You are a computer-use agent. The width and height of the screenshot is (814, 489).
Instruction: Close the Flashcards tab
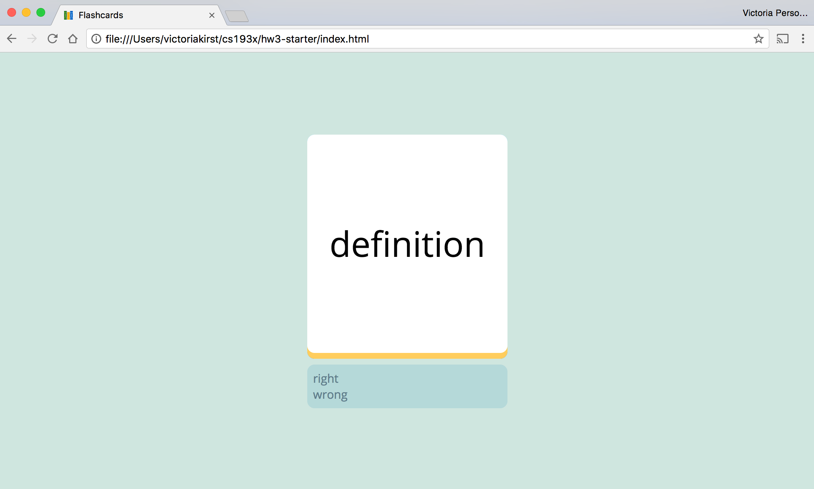click(212, 15)
